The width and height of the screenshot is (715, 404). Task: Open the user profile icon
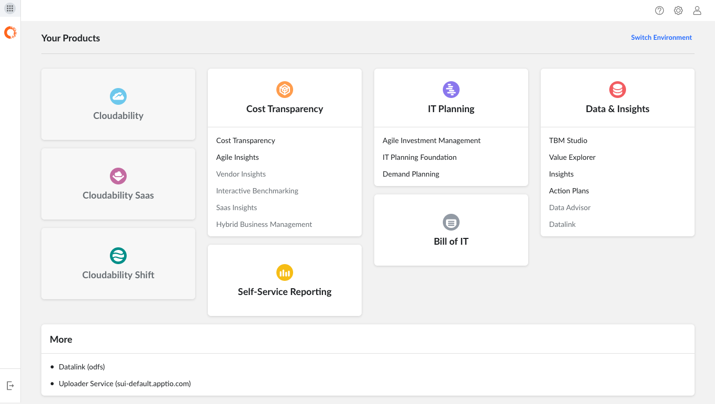[x=697, y=10]
